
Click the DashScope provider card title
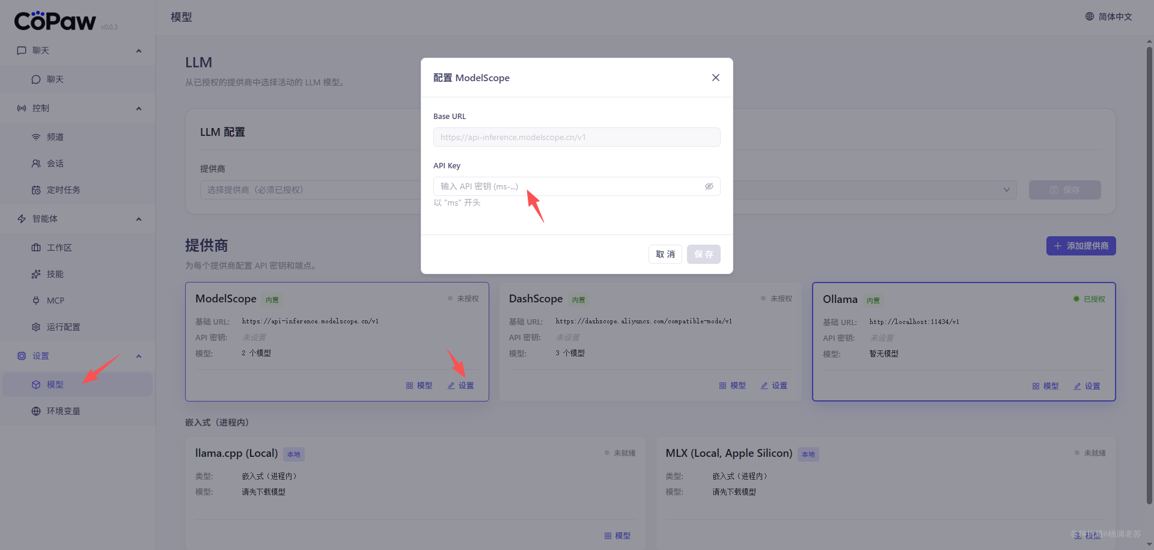536,299
